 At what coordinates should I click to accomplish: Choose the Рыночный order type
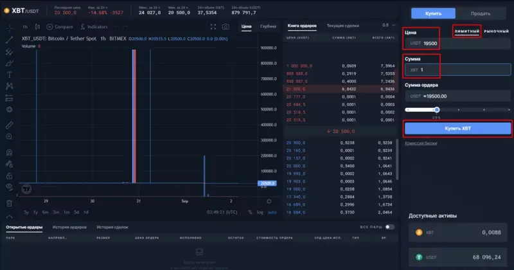(496, 31)
